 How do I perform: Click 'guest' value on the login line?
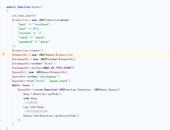(40, 38)
